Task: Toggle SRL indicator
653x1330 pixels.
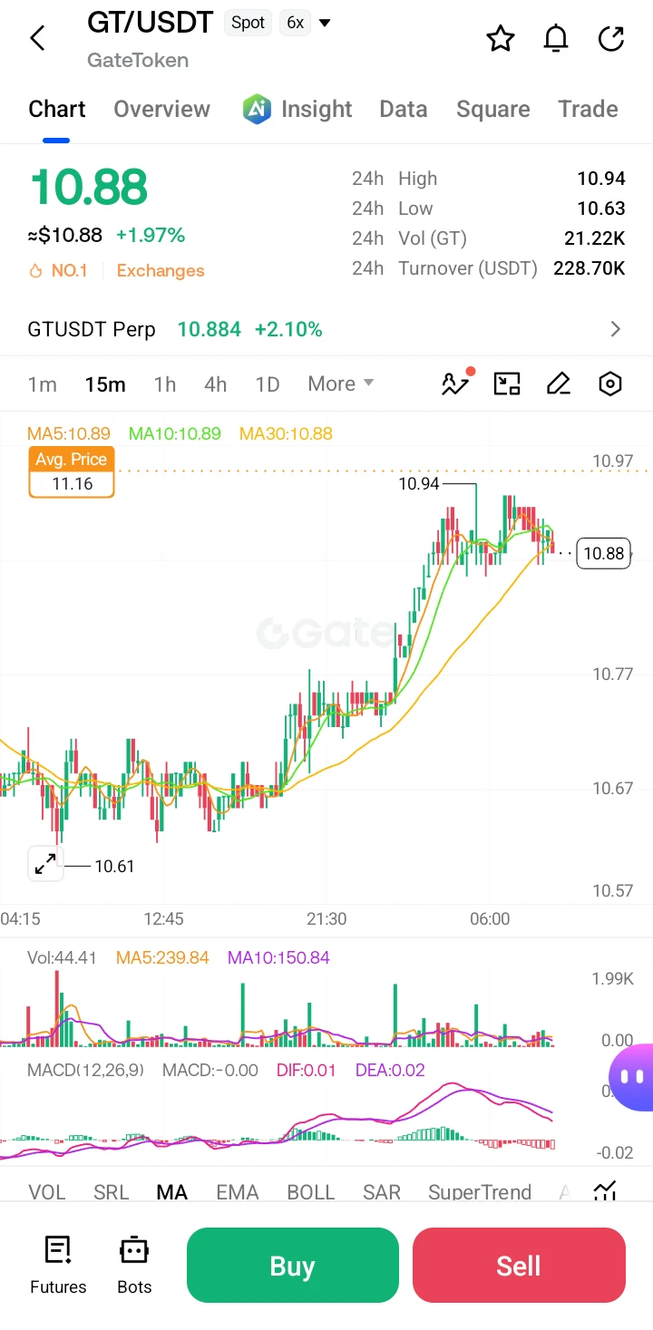Action: [112, 1191]
